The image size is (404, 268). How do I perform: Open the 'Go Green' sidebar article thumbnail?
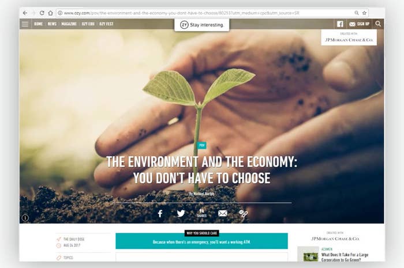(x=308, y=255)
